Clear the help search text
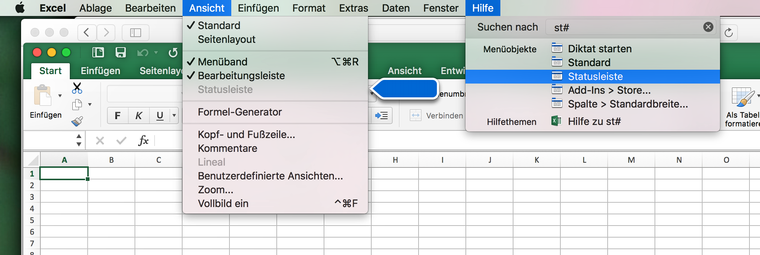The image size is (760, 255). [708, 27]
